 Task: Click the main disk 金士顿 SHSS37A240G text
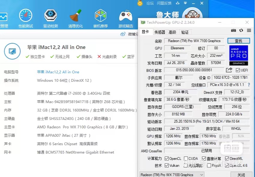click(74, 119)
